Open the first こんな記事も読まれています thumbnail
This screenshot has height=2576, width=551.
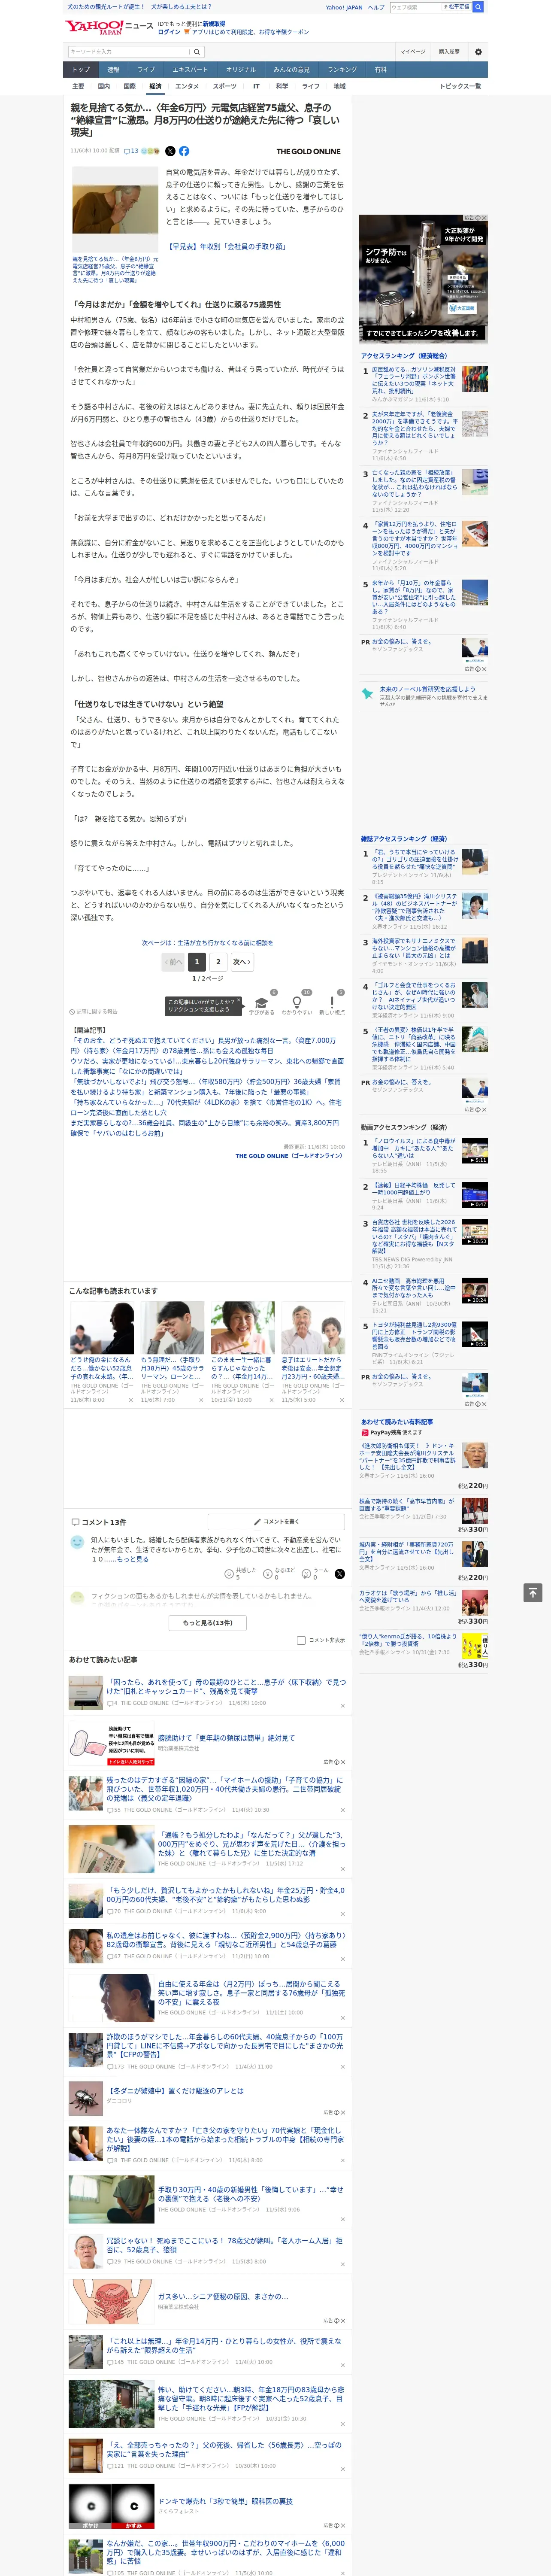[x=102, y=1328]
